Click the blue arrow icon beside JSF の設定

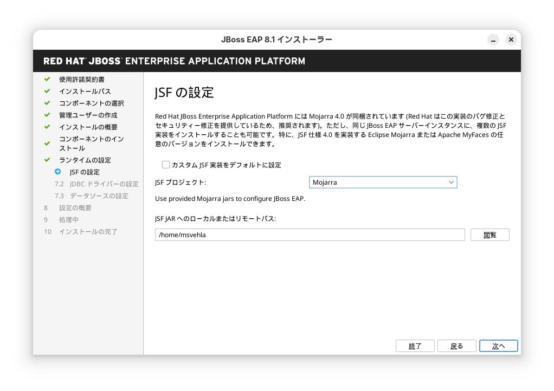(58, 172)
